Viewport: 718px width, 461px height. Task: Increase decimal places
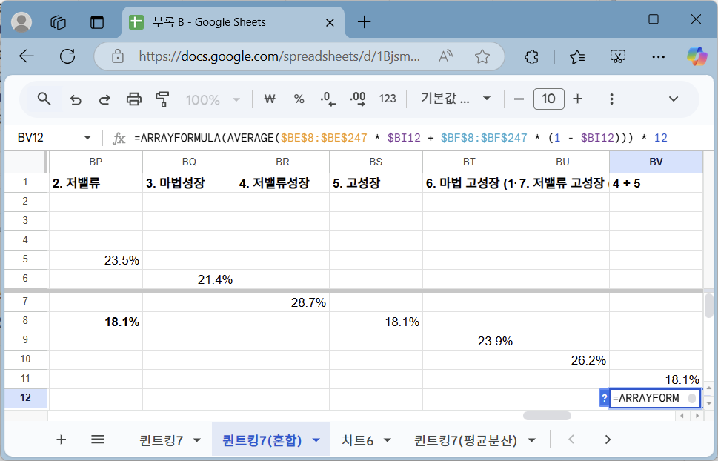coord(358,99)
